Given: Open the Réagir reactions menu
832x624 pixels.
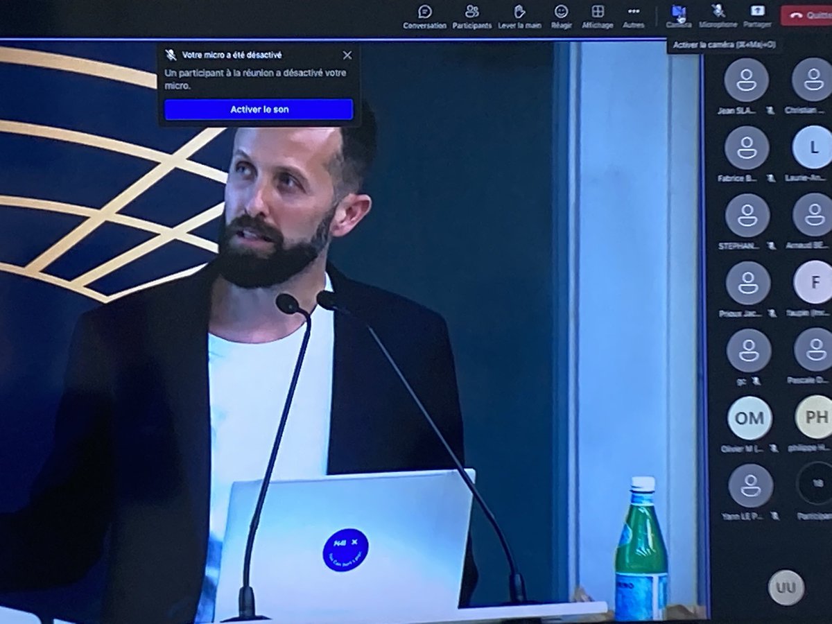Looking at the screenshot, I should 561,17.
